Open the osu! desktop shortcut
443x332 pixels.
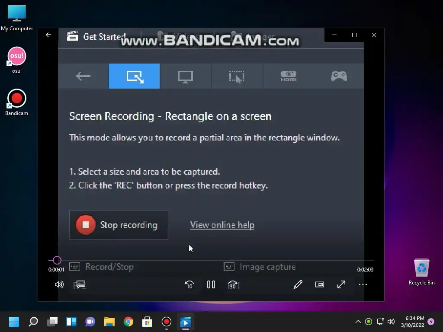click(17, 60)
